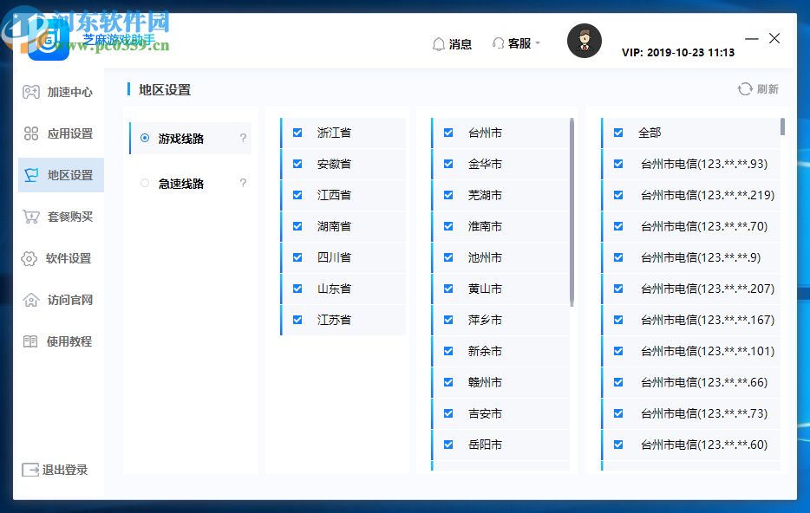Viewport: 810px width, 513px height.
Task: Click the help icon beside 游戏线路
Action: click(243, 138)
